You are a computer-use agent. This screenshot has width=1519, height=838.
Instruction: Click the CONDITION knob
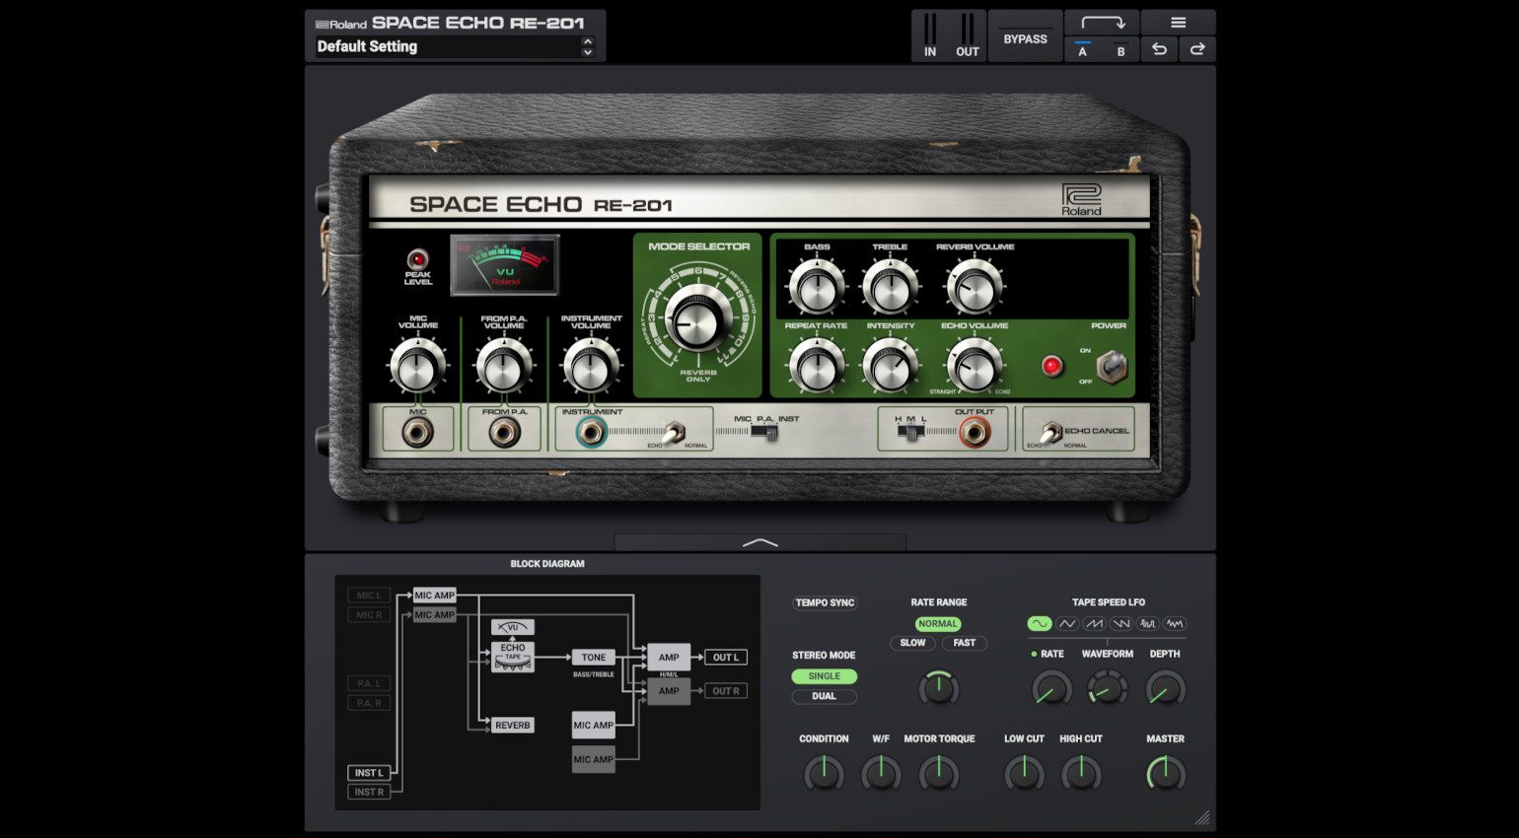tap(824, 774)
